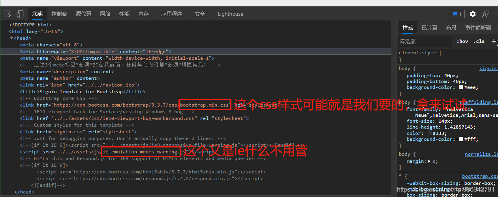Select the html lang zh-CN node
The height and width of the screenshot is (197, 498).
(36, 31)
